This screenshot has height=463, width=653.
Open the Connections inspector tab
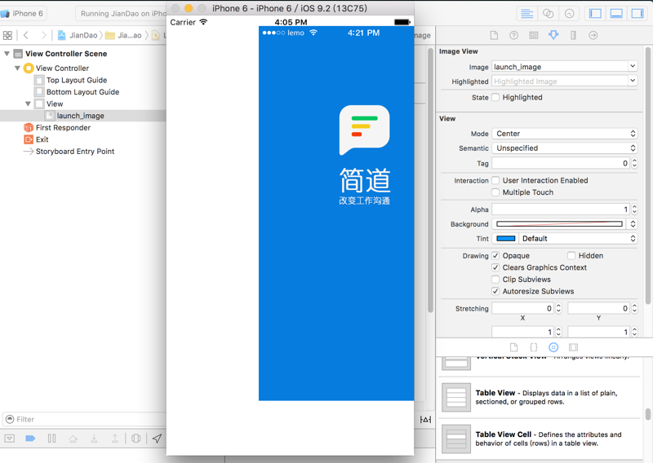(593, 35)
